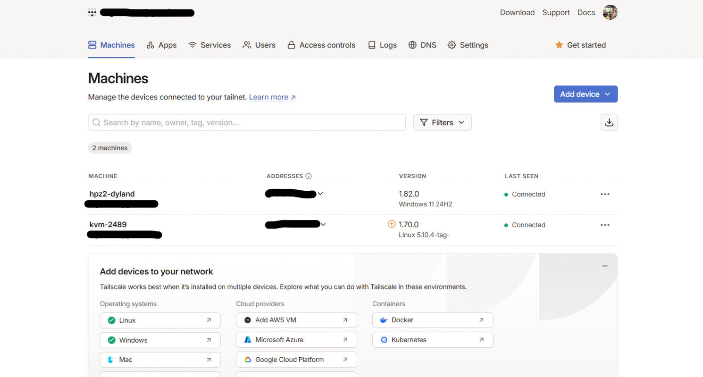
Task: Open the three-dot menu for kvm-2489
Action: point(605,225)
